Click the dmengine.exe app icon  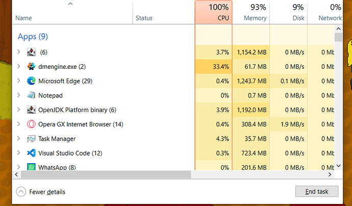(31, 66)
